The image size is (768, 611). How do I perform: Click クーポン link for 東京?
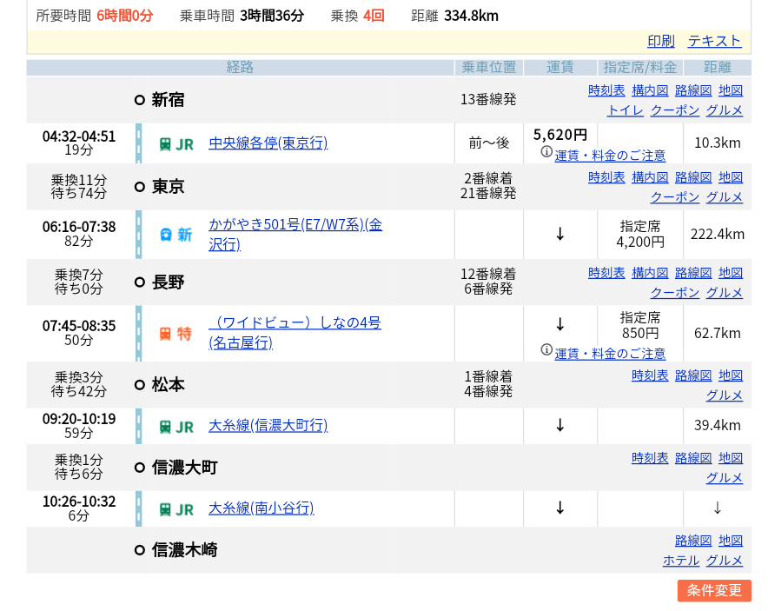(675, 197)
